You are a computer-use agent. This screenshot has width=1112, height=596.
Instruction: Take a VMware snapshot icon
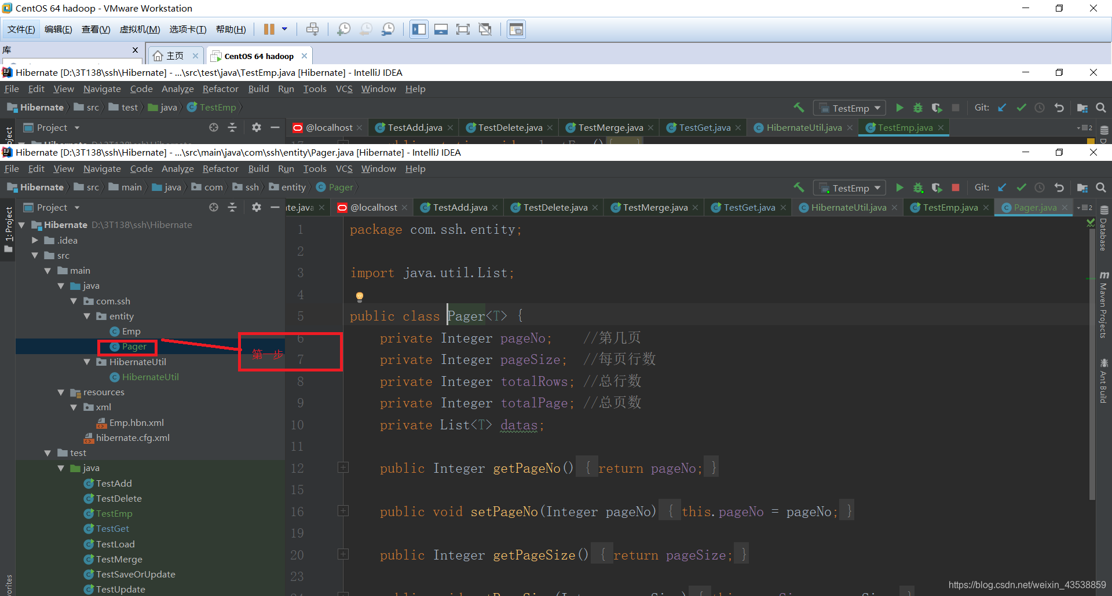[344, 29]
